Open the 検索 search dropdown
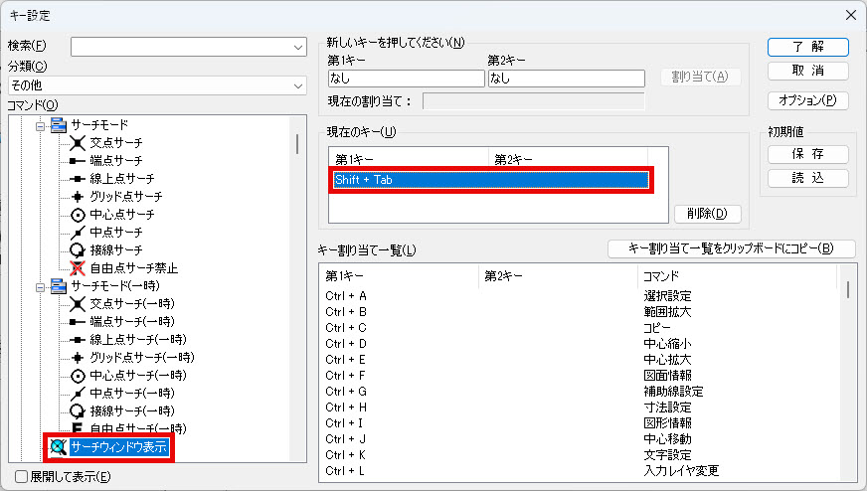867x491 pixels. coord(298,47)
